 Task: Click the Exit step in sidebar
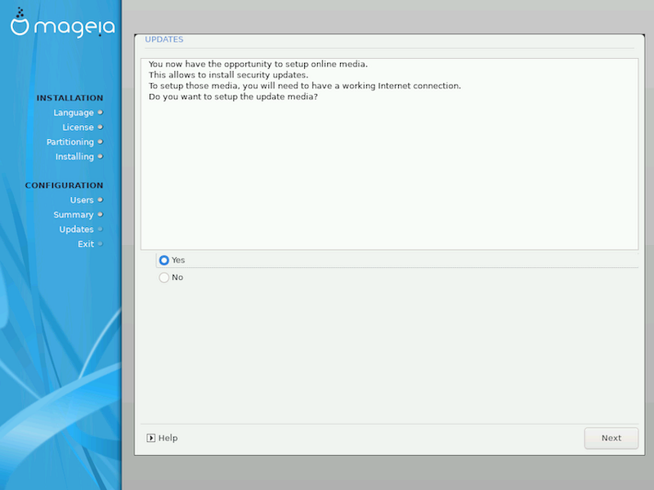pos(86,243)
